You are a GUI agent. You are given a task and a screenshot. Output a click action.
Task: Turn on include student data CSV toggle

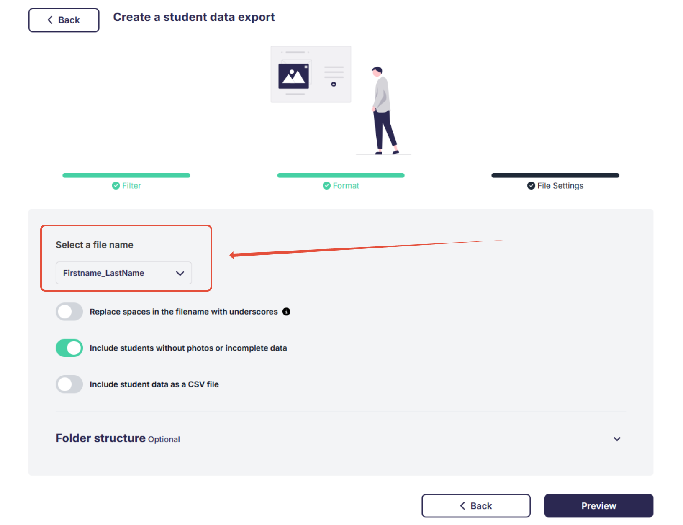[x=69, y=384]
